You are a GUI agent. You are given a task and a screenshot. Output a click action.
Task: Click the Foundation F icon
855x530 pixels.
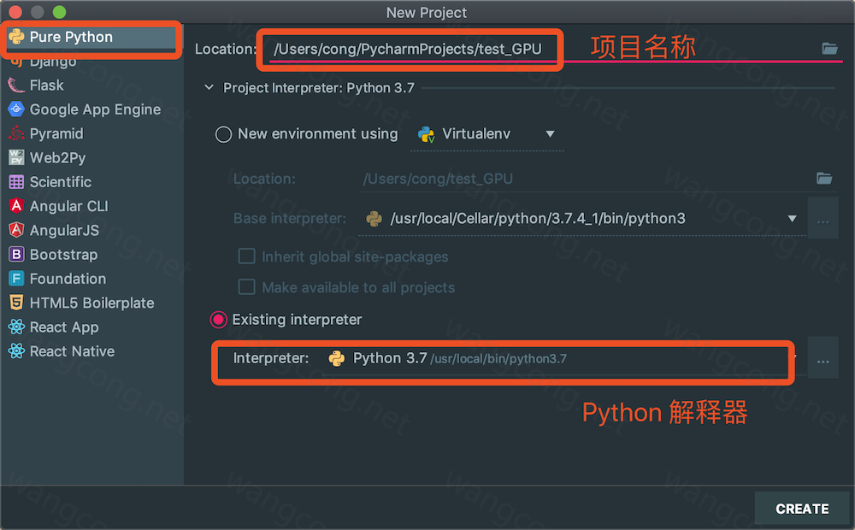pos(16,279)
